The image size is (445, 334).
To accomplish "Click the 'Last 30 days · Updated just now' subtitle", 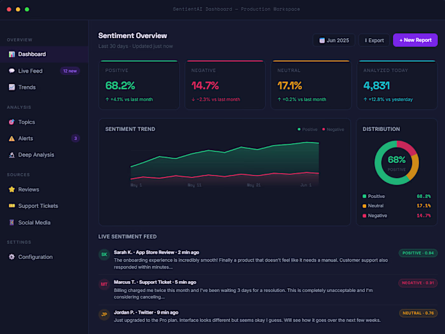I will [135, 46].
